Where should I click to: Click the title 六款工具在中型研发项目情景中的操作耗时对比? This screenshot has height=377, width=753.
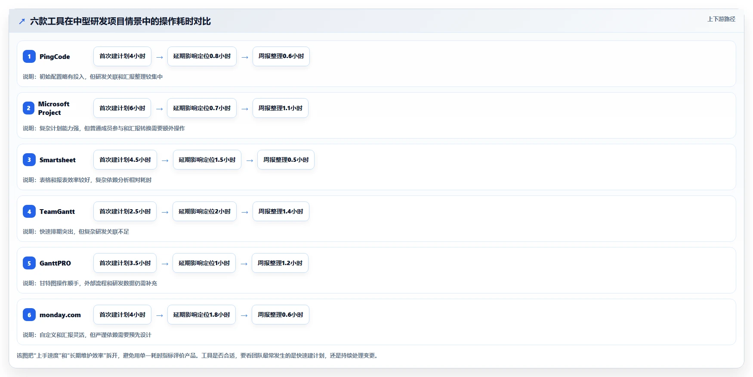pyautogui.click(x=120, y=22)
